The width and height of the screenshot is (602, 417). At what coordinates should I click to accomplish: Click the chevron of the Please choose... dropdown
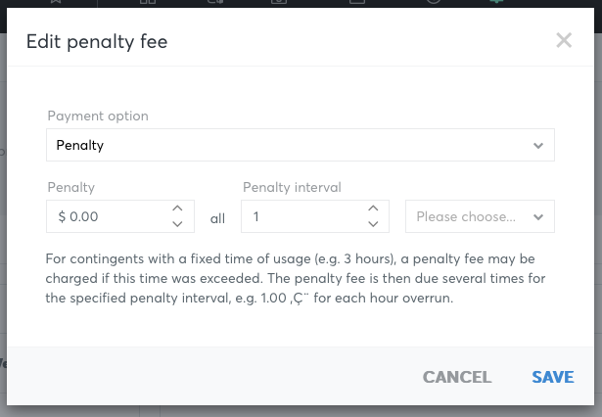click(538, 217)
